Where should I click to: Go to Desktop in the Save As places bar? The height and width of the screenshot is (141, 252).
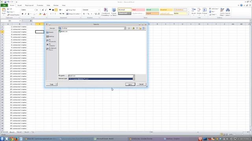click(x=50, y=36)
